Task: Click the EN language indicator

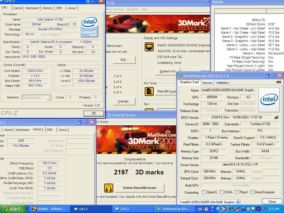Action: pos(200,209)
